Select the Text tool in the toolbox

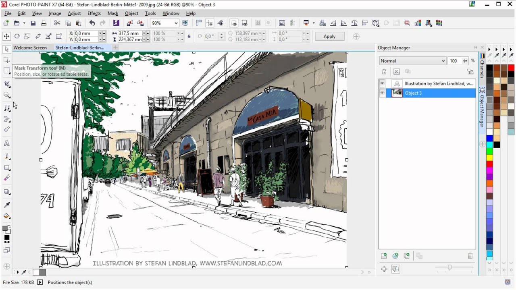[7, 143]
